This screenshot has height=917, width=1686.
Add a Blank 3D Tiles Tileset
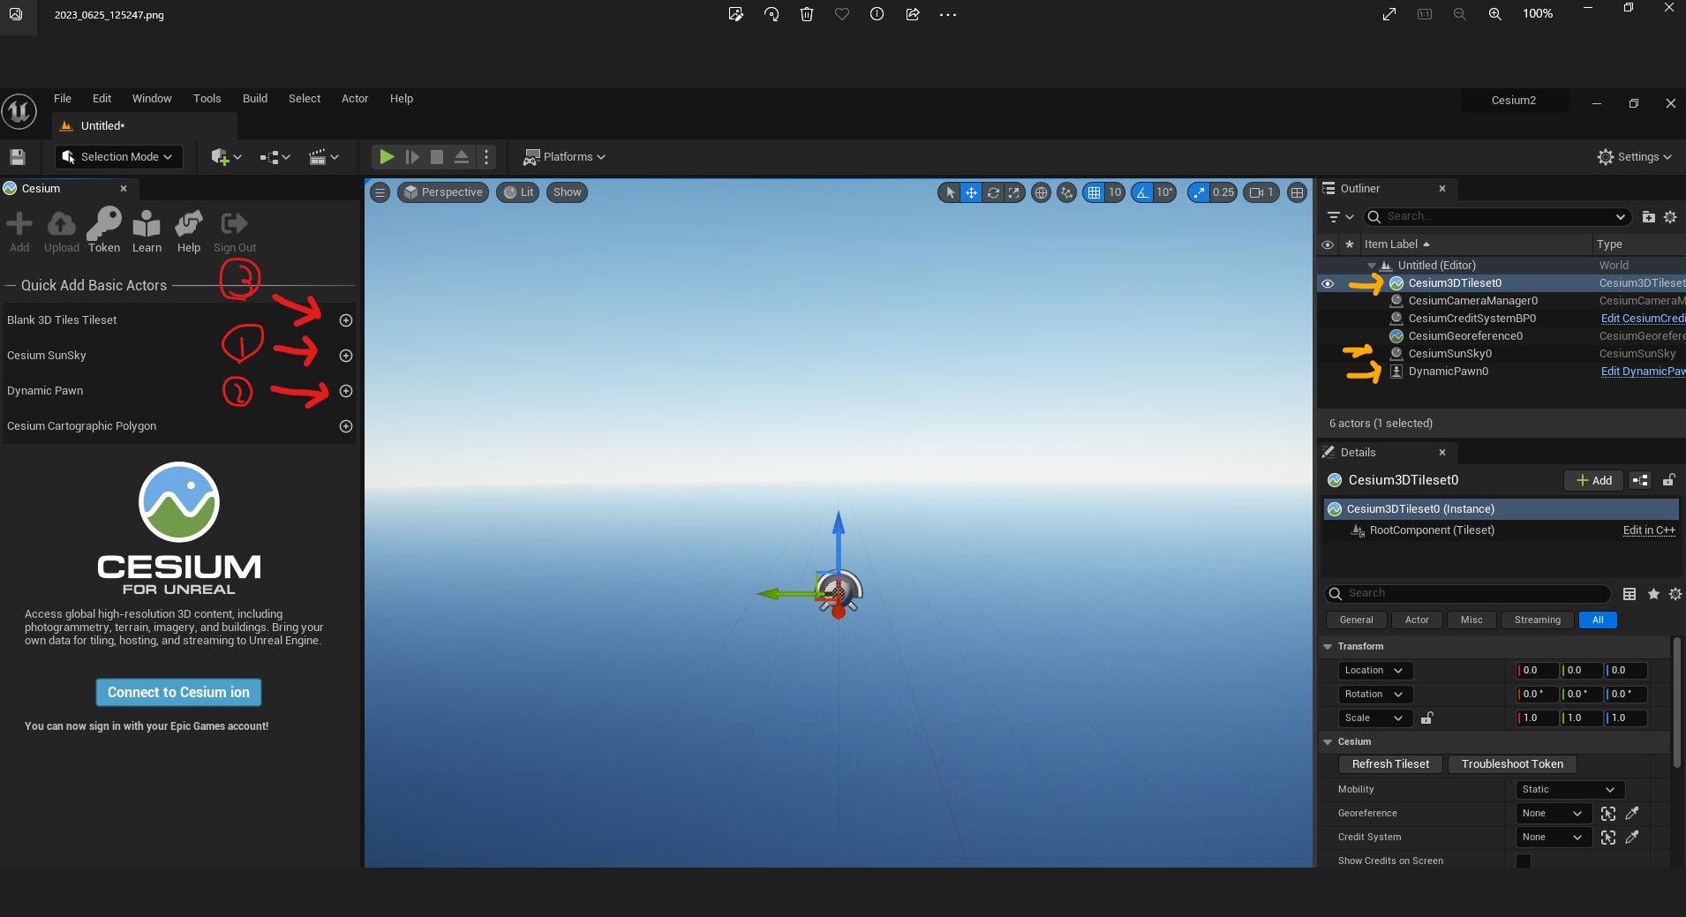click(346, 320)
